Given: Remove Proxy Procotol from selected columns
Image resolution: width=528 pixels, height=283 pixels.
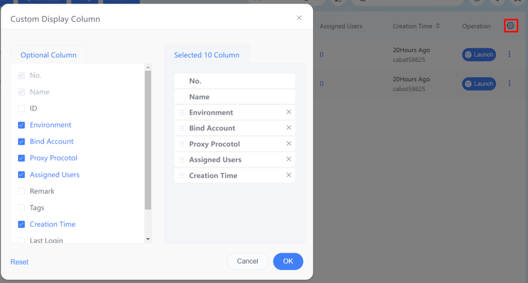Looking at the screenshot, I should [289, 144].
